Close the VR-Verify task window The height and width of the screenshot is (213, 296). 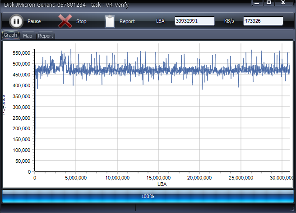click(x=283, y=2)
